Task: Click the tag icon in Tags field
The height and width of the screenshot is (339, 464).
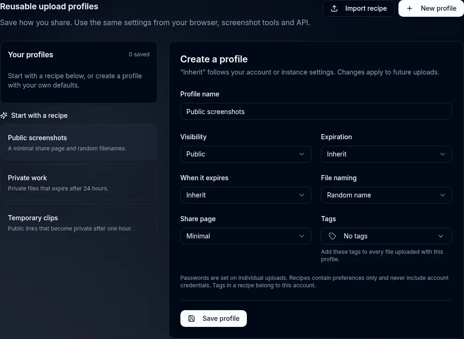Action: tap(332, 236)
